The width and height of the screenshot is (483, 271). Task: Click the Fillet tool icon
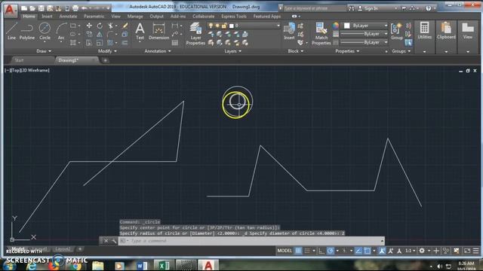tap(110, 34)
